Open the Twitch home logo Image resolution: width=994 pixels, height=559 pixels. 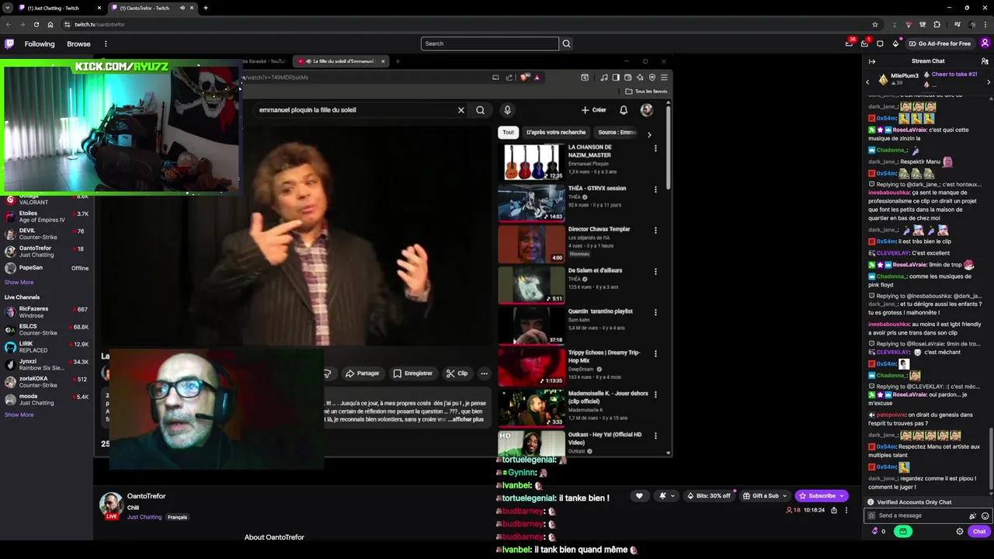tap(9, 43)
